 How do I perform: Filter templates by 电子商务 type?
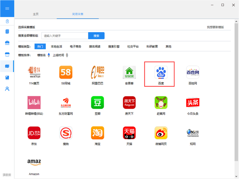click(75, 46)
